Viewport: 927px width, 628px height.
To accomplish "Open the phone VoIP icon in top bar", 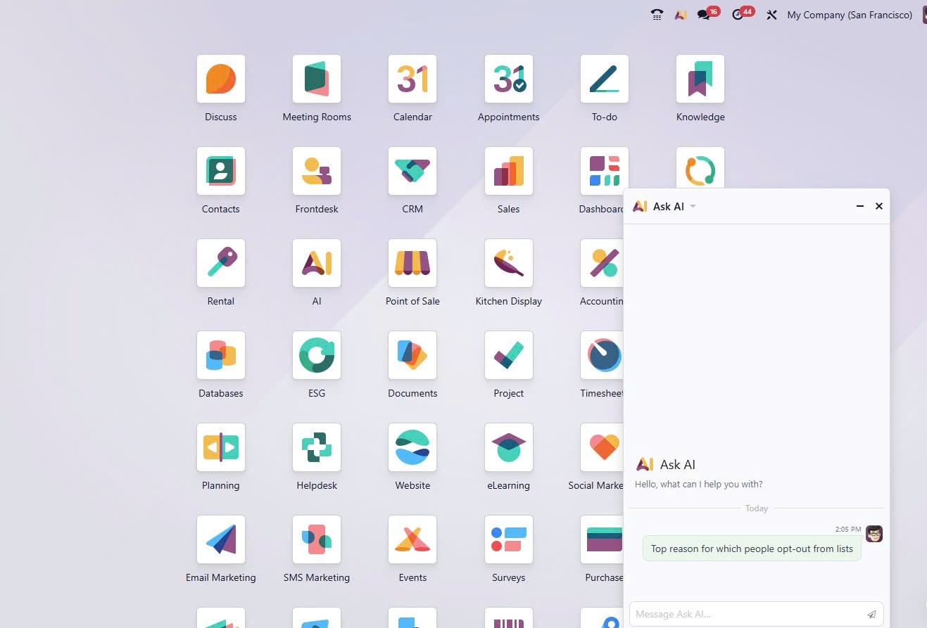I will (x=657, y=15).
